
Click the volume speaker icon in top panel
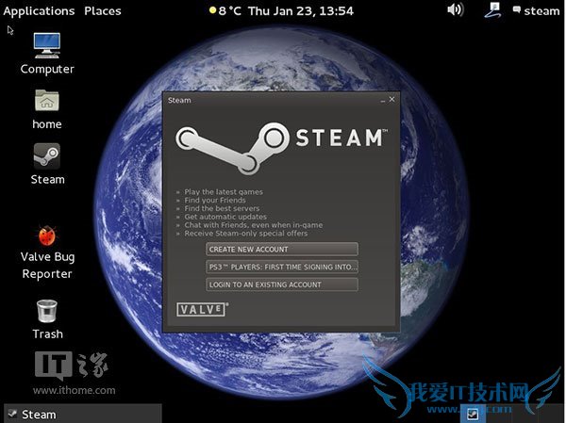coord(455,9)
